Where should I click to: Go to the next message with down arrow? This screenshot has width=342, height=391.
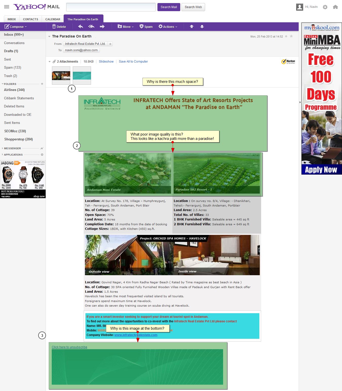click(x=202, y=27)
